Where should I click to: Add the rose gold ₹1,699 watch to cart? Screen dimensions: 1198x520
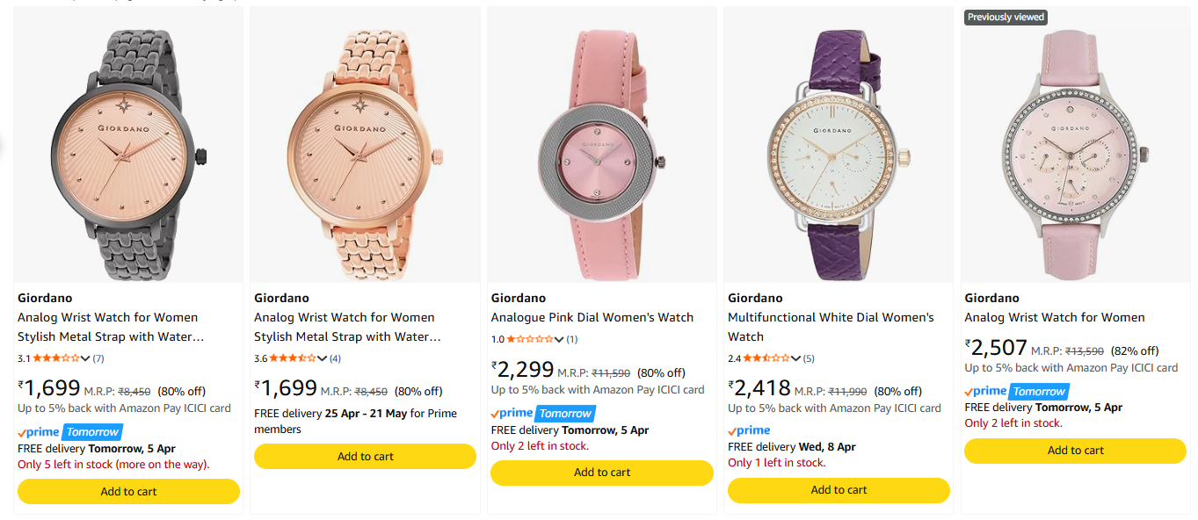(365, 457)
